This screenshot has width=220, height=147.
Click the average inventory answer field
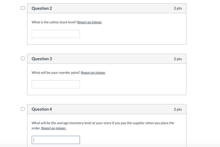(56, 140)
